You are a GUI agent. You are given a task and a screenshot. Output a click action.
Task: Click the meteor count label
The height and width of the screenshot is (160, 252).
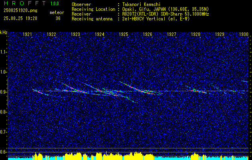click(57, 12)
